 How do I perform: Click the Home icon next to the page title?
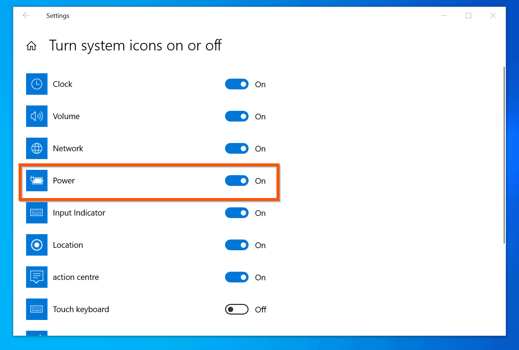coord(31,45)
